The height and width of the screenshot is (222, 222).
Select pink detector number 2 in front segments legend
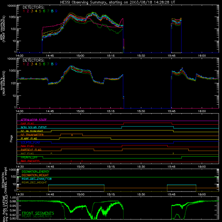[28, 11]
